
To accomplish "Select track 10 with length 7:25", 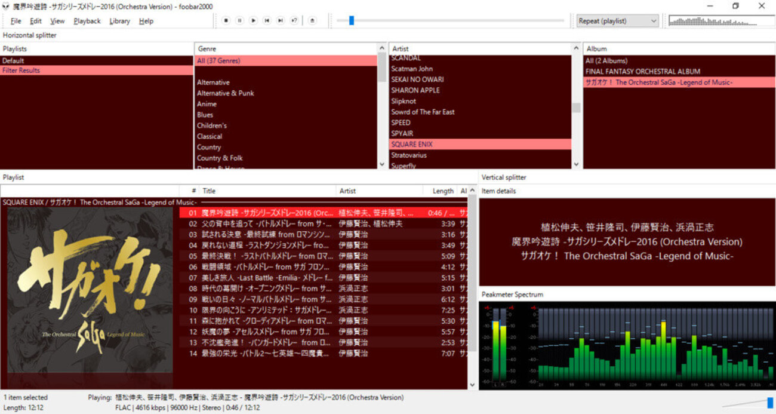I will coord(324,311).
